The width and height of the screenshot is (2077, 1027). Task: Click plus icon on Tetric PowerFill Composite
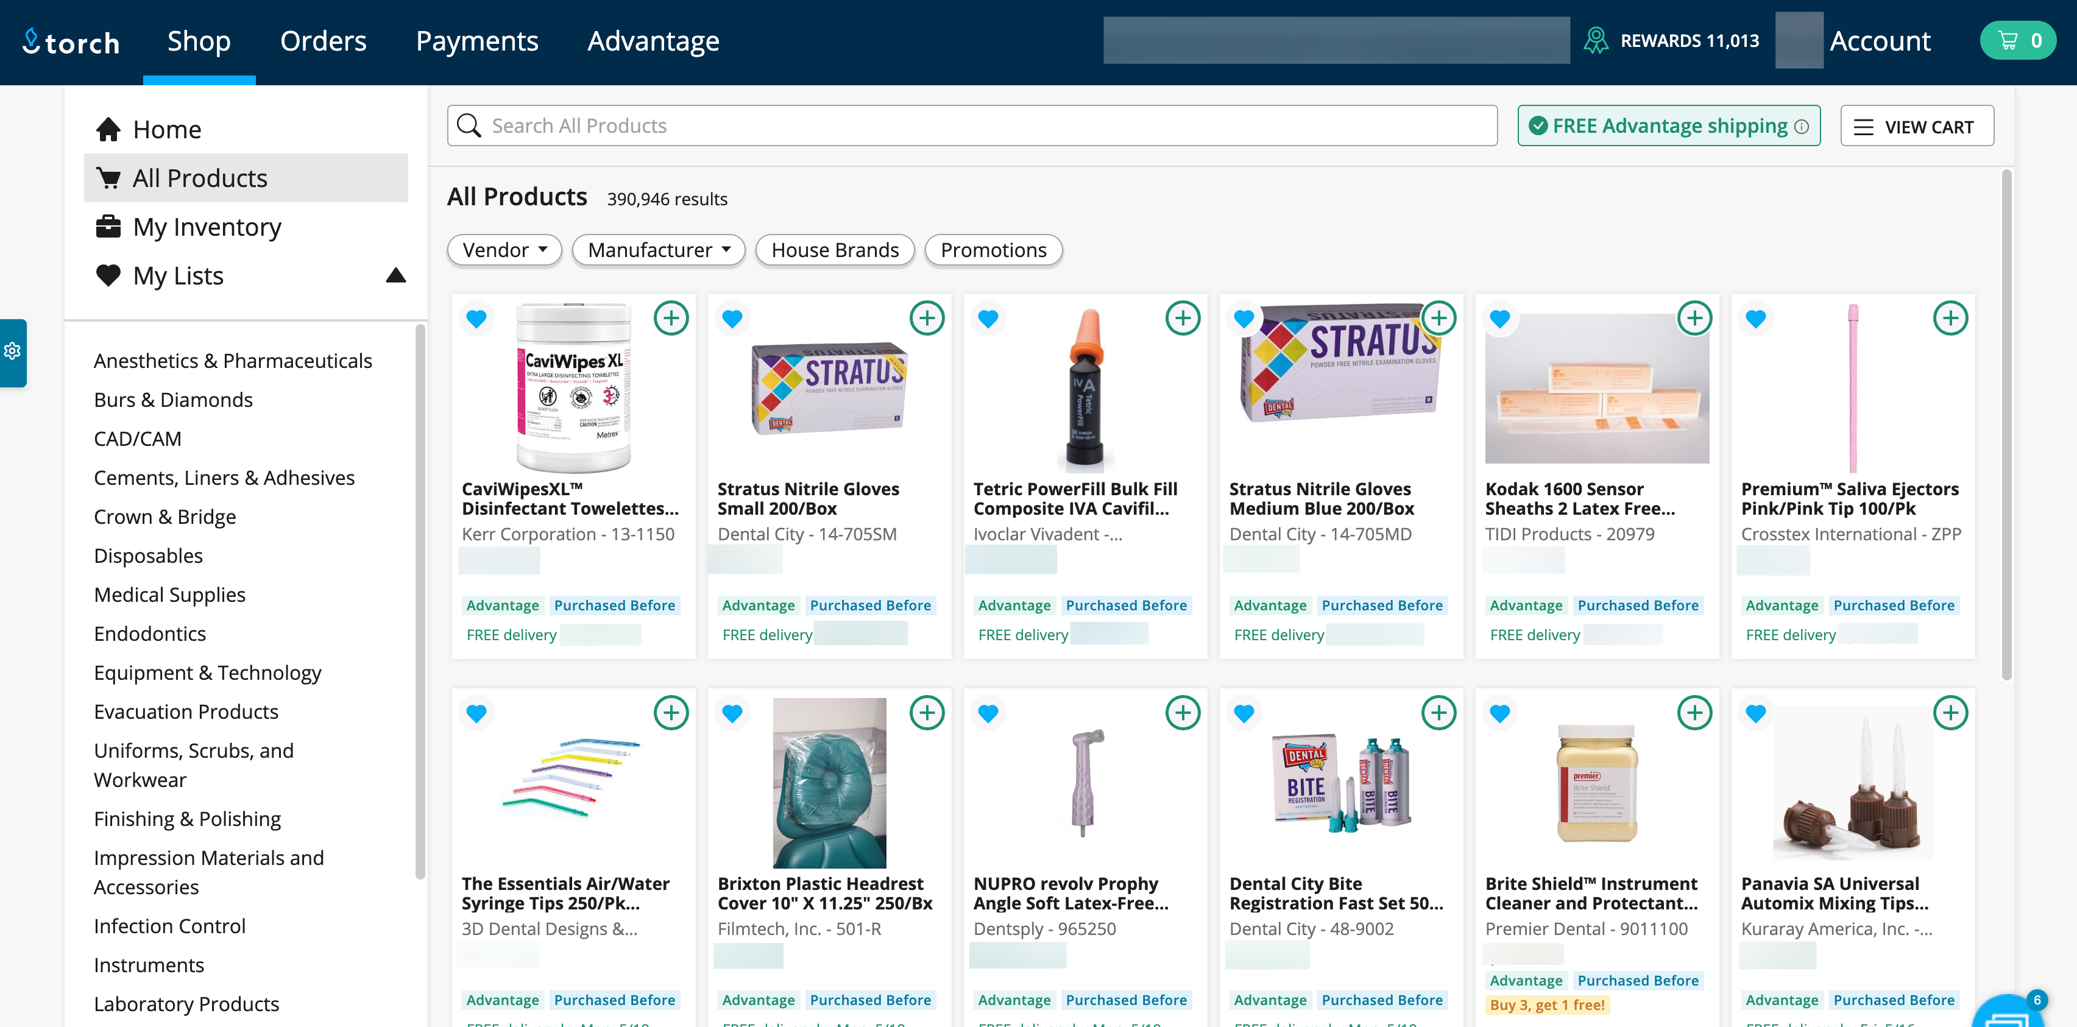tap(1182, 319)
